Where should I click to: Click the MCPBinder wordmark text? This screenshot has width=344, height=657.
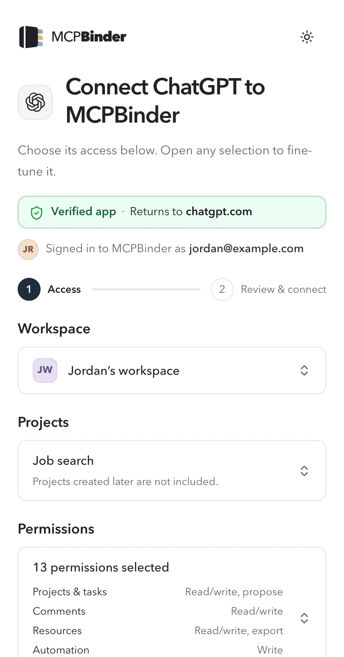(89, 37)
